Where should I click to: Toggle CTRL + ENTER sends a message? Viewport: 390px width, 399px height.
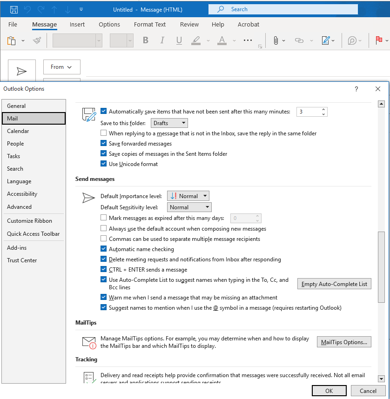(103, 269)
